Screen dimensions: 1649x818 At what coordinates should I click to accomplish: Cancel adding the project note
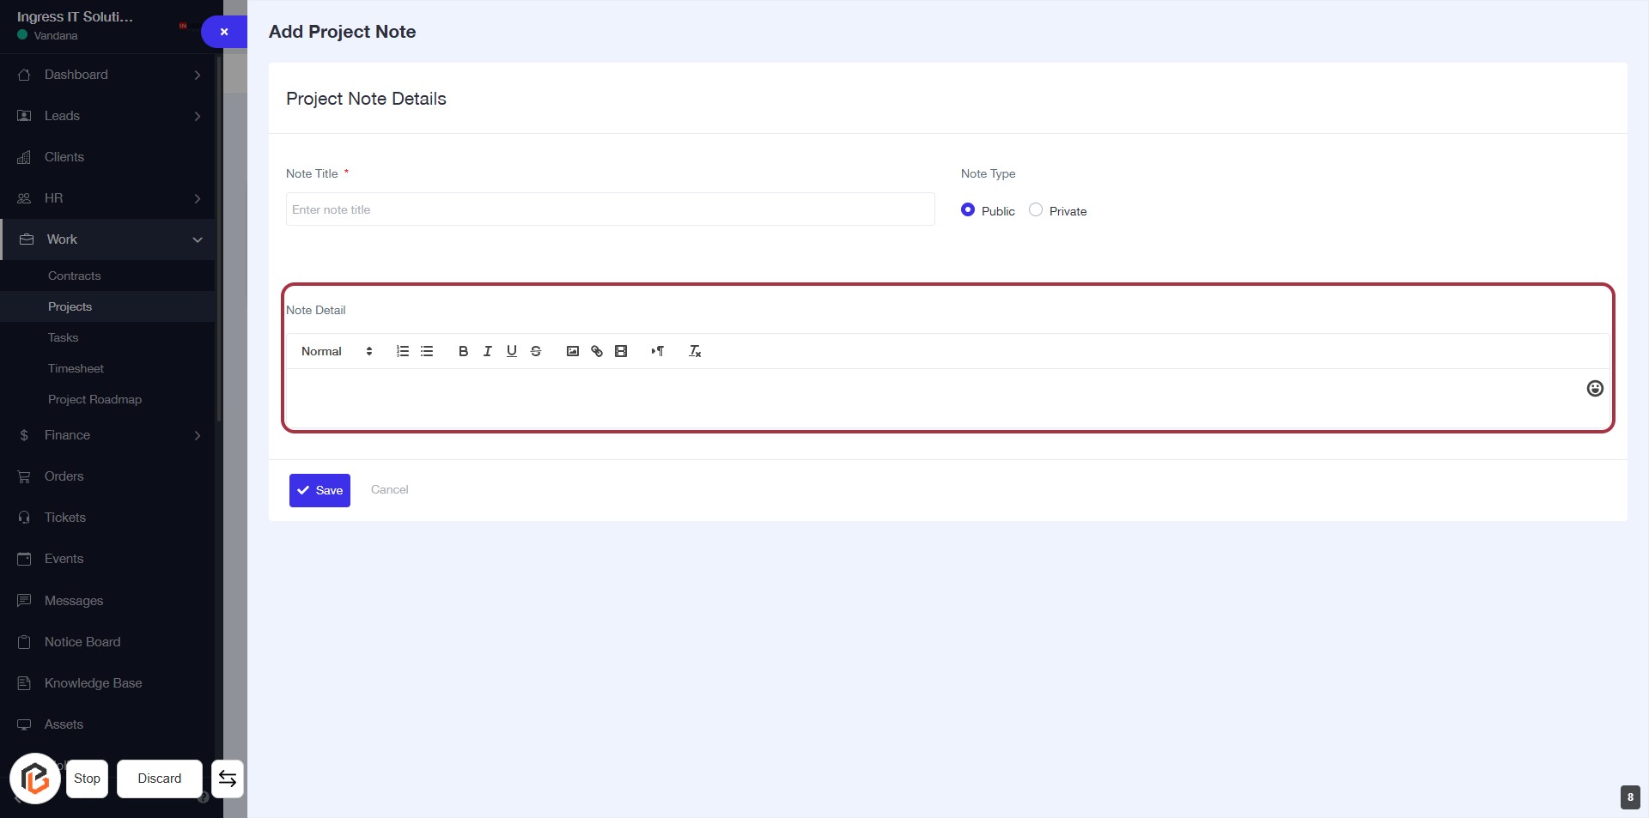tap(389, 489)
